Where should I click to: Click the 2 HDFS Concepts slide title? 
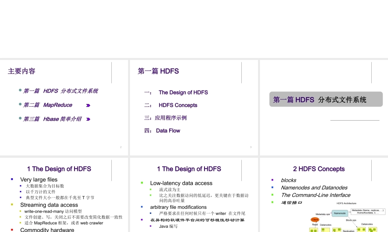319,169
